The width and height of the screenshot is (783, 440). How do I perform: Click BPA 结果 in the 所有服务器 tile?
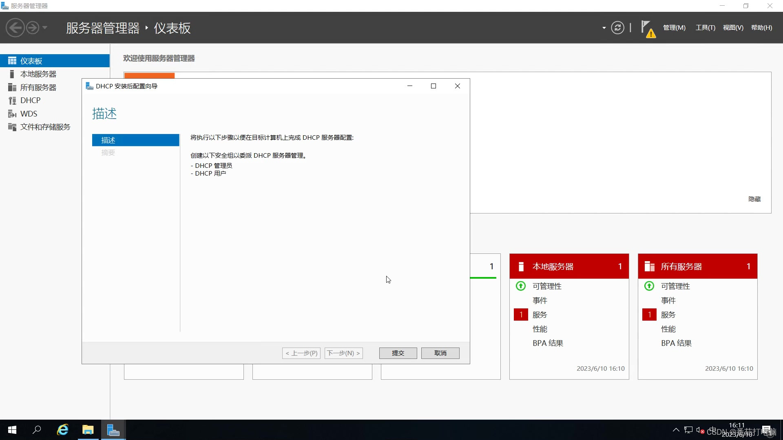pos(676,343)
